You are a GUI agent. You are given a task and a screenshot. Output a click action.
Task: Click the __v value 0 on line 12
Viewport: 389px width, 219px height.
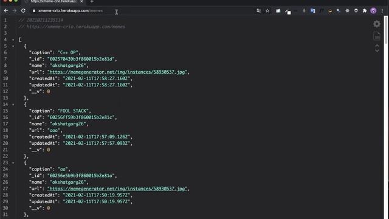(49, 92)
